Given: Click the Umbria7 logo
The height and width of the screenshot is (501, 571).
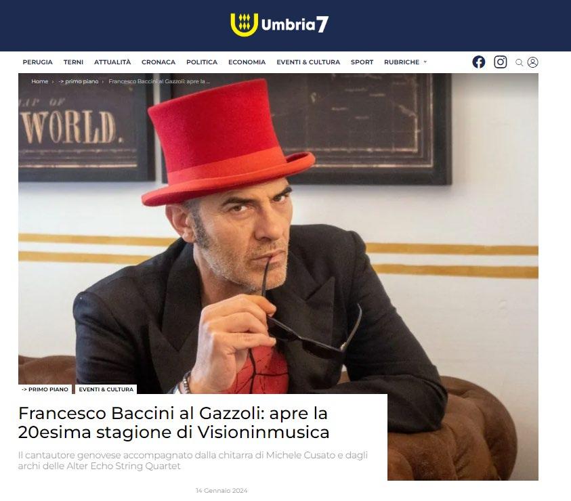Looking at the screenshot, I should 279,25.
